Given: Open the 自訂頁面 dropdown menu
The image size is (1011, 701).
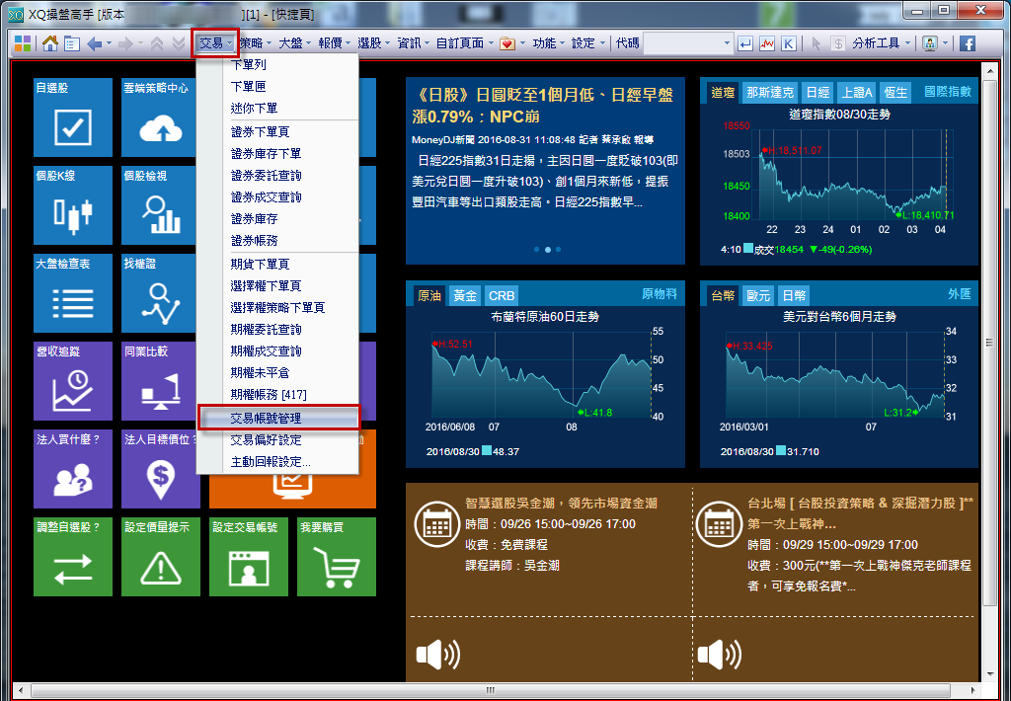Looking at the screenshot, I should [x=464, y=43].
